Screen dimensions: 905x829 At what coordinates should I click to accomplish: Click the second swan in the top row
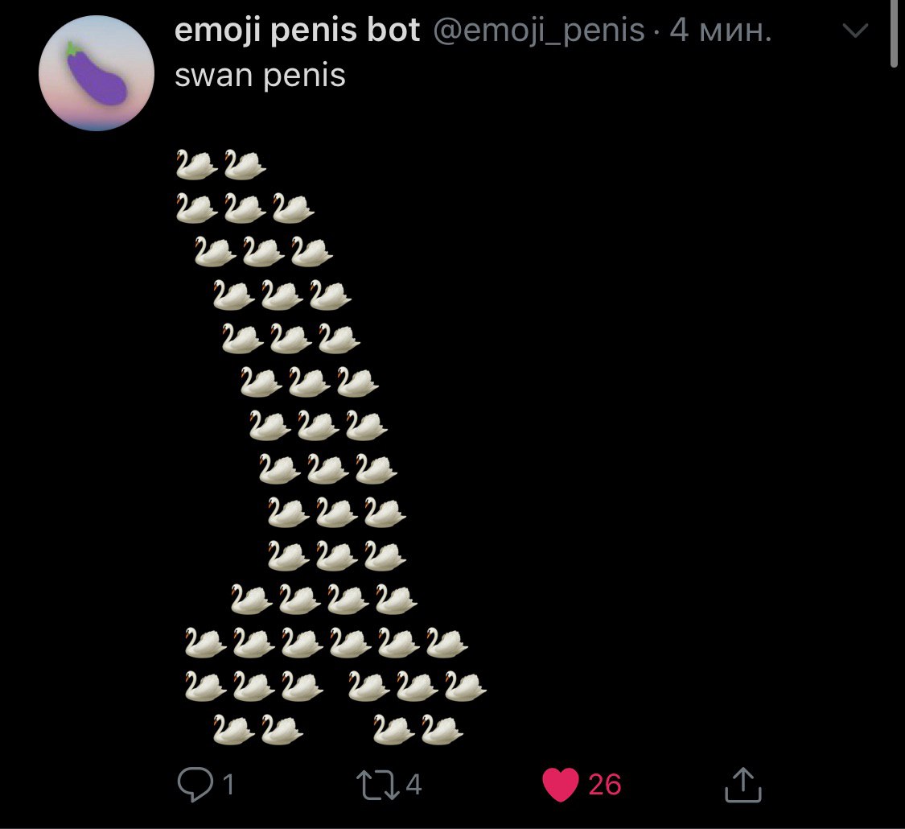coord(245,164)
